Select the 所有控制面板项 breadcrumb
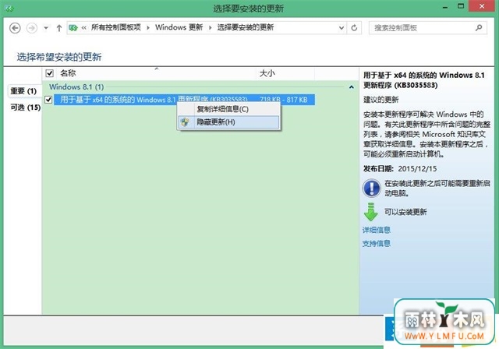The height and width of the screenshot is (349, 499). pos(116,27)
